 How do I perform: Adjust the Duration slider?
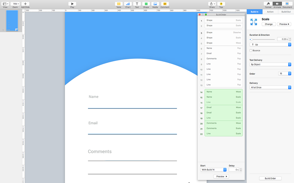(x=252, y=39)
